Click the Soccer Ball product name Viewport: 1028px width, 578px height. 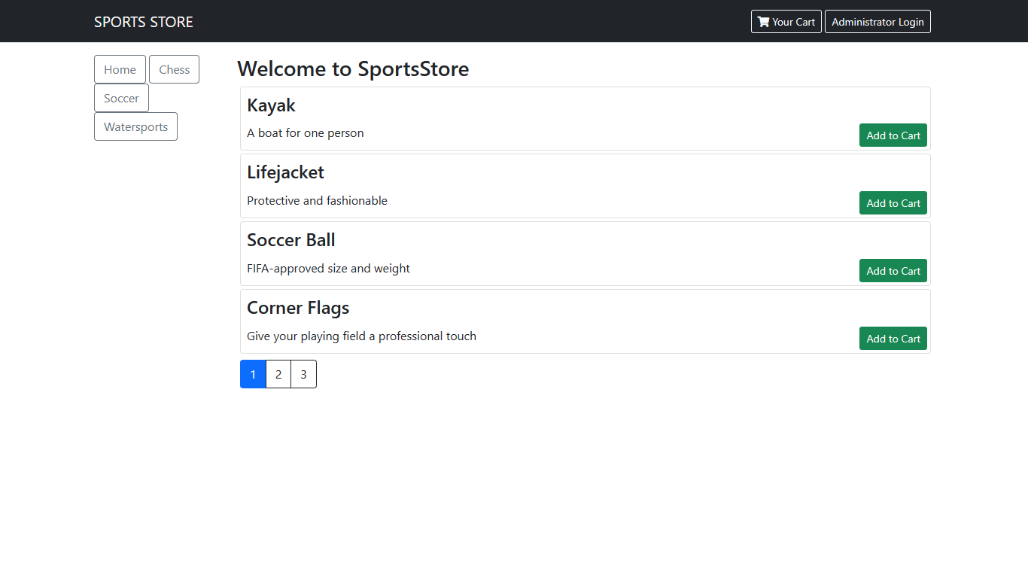pos(290,240)
